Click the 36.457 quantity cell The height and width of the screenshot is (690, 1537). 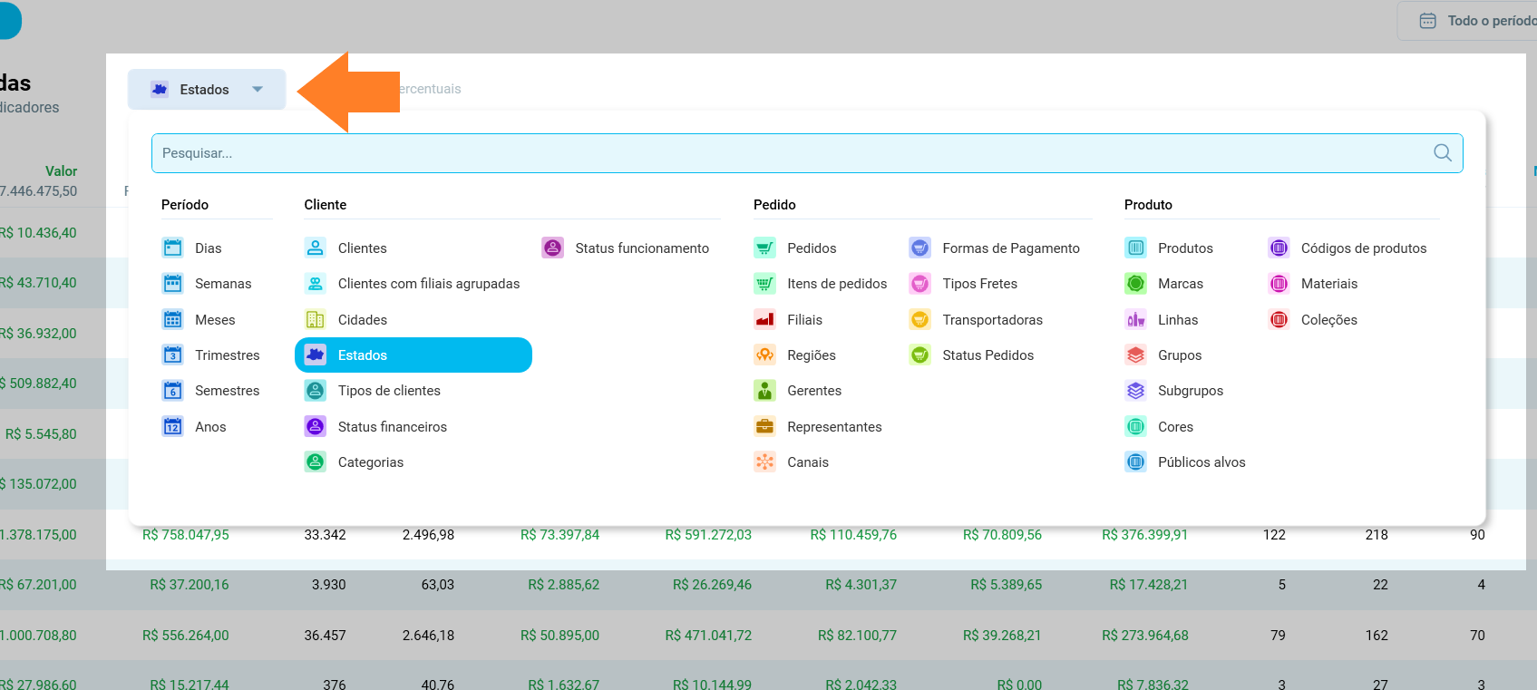point(325,635)
